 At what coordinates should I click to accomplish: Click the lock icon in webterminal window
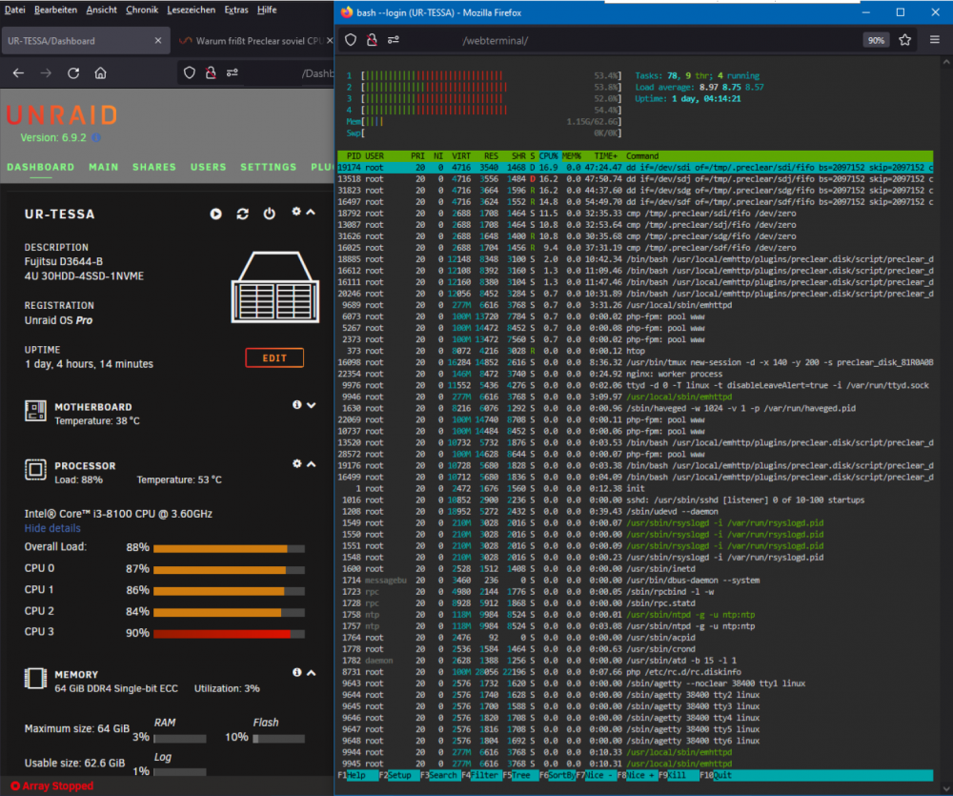click(372, 40)
